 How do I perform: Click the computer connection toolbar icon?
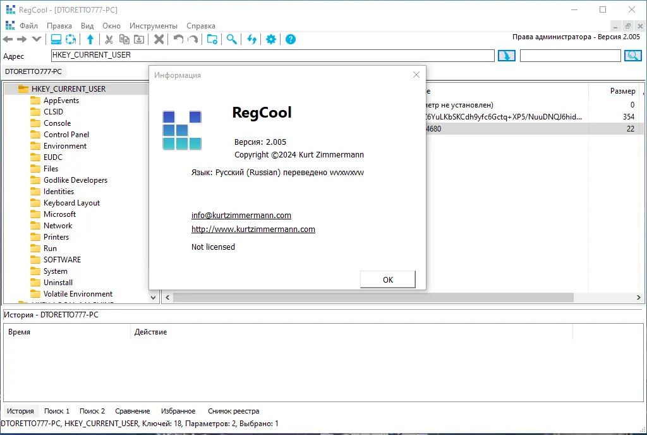coord(56,39)
